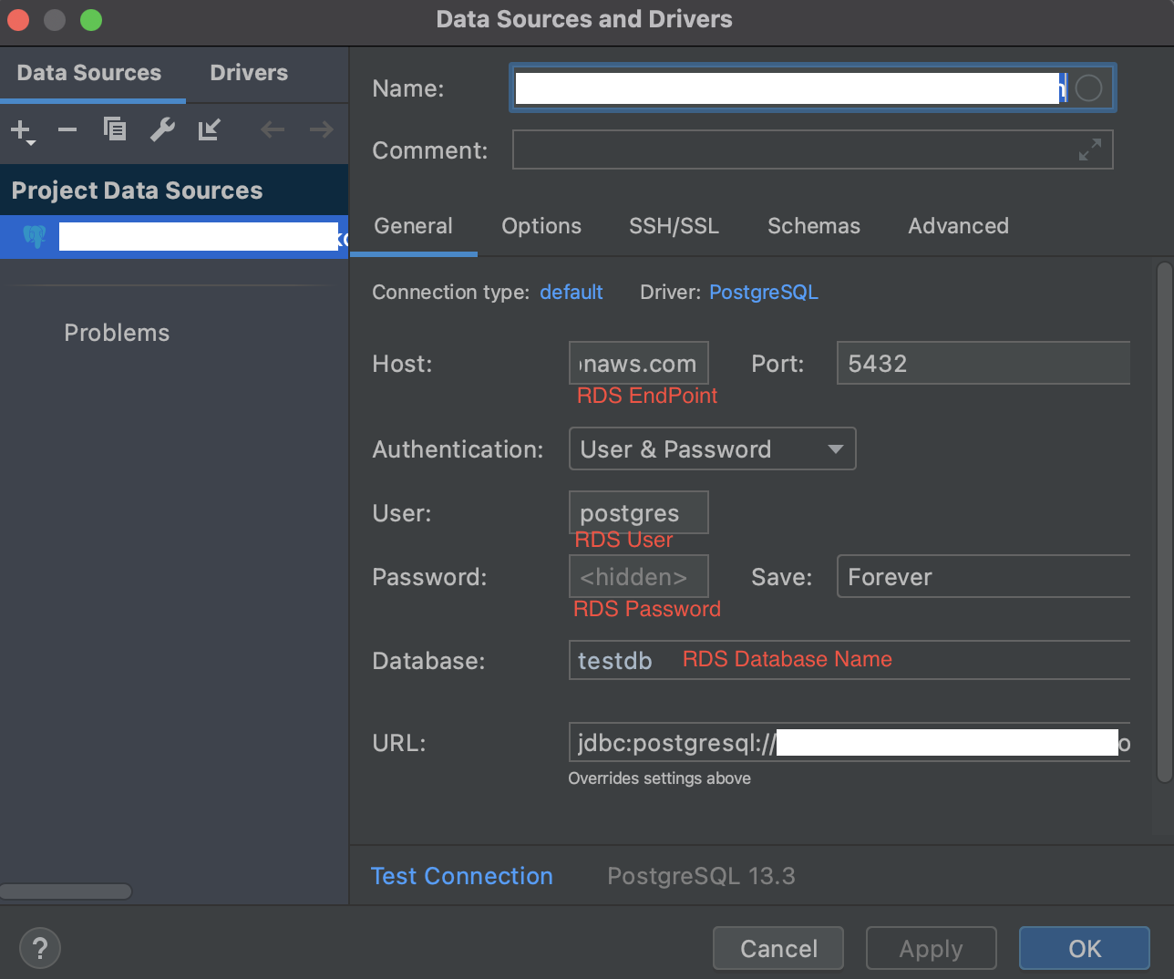The width and height of the screenshot is (1174, 979).
Task: Click the green macOS zoom window button
Action: (x=91, y=19)
